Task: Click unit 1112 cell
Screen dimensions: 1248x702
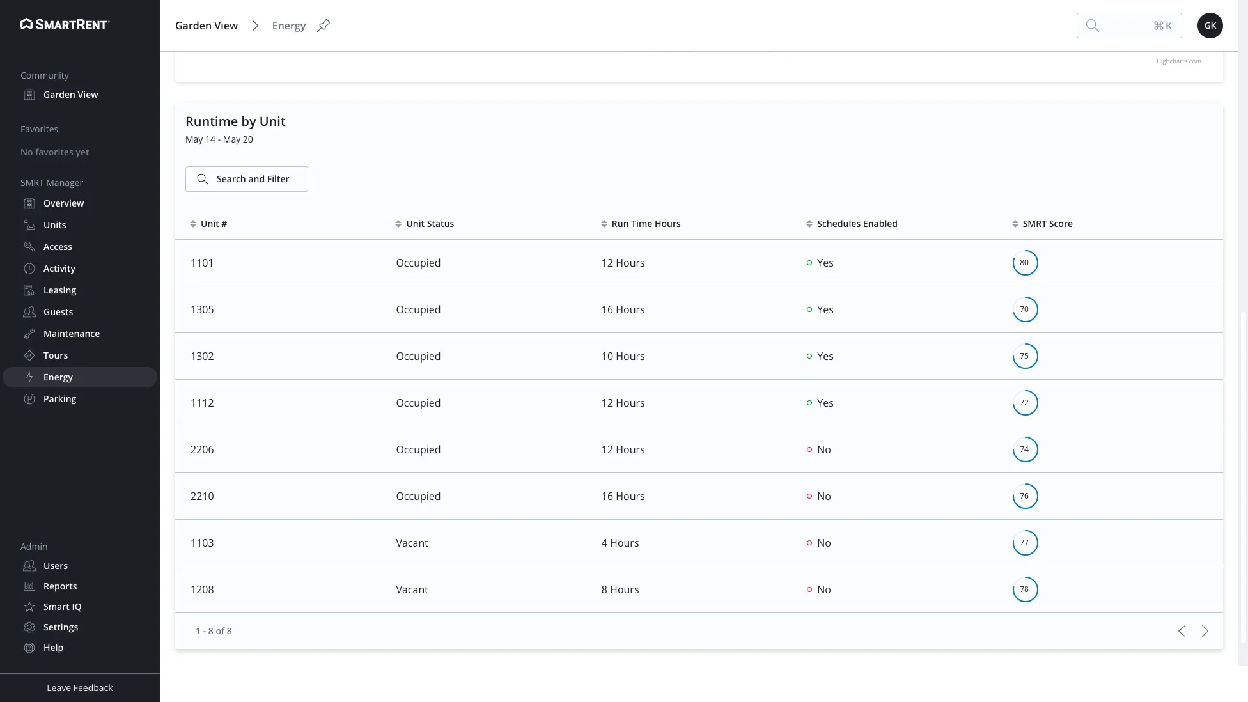Action: [202, 403]
